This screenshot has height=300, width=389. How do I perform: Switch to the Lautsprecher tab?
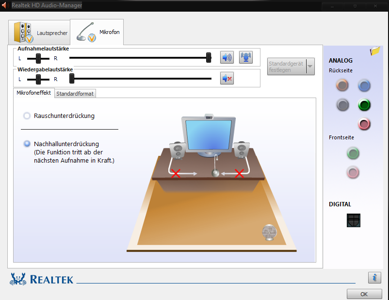tap(39, 33)
